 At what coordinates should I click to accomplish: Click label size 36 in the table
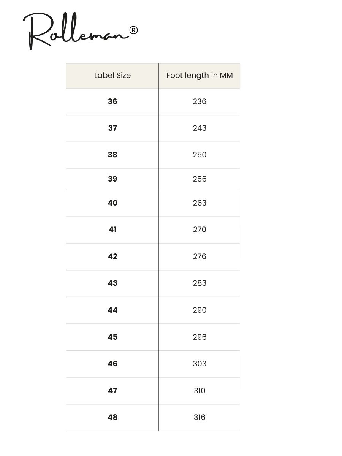pos(112,101)
